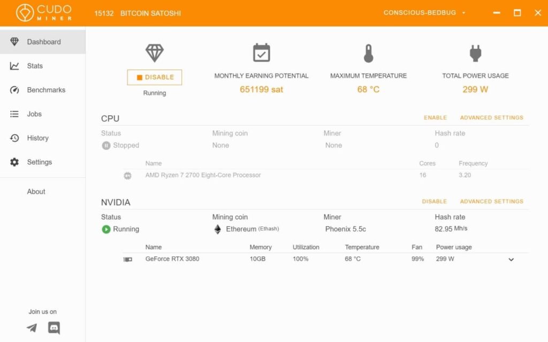Enable CPU mining
This screenshot has width=548, height=342.
click(x=435, y=118)
